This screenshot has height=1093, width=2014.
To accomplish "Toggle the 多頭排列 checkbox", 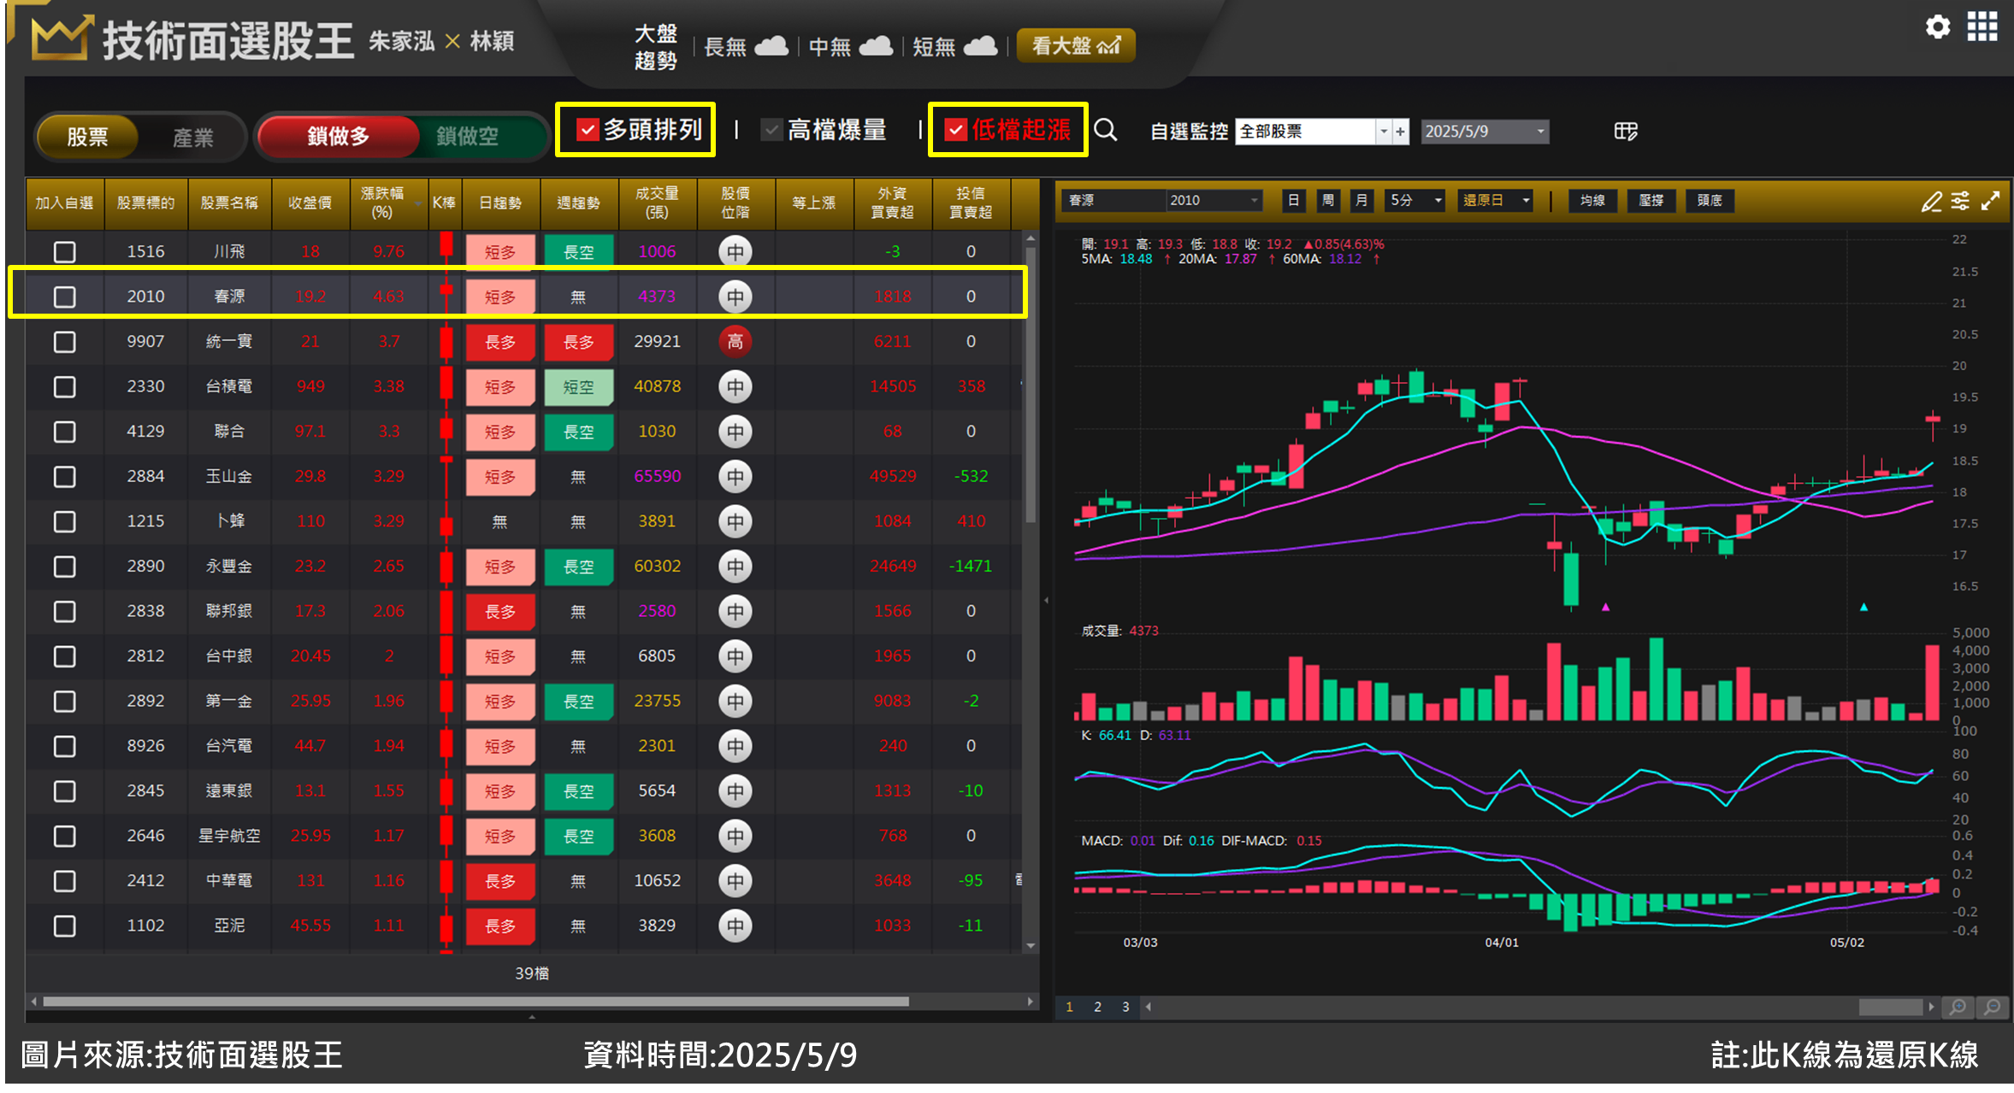I will (x=587, y=130).
